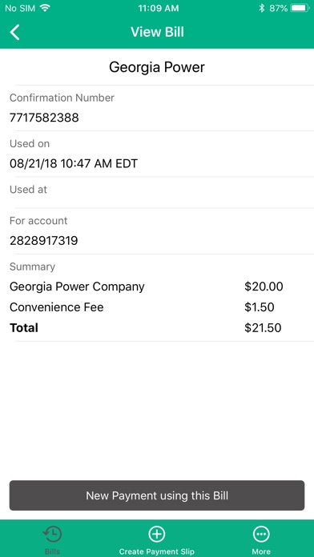Tap the Total $21.50 amount
Image resolution: width=314 pixels, height=557 pixels.
(263, 327)
